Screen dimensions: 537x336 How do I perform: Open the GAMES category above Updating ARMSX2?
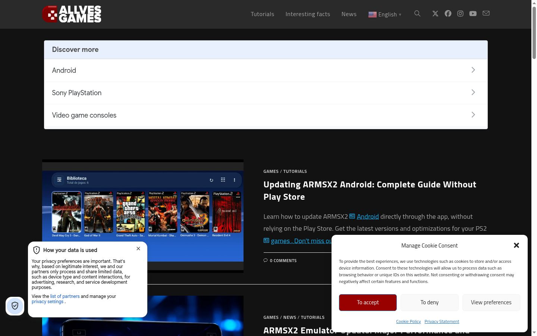271,171
